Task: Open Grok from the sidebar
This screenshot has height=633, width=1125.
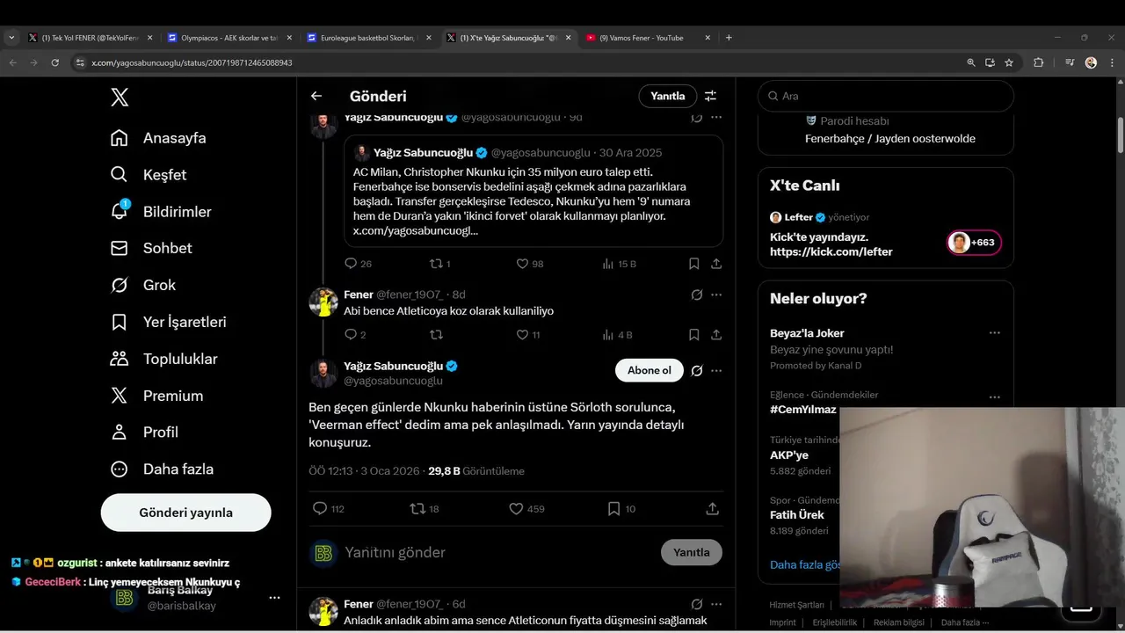Action: pos(142,285)
